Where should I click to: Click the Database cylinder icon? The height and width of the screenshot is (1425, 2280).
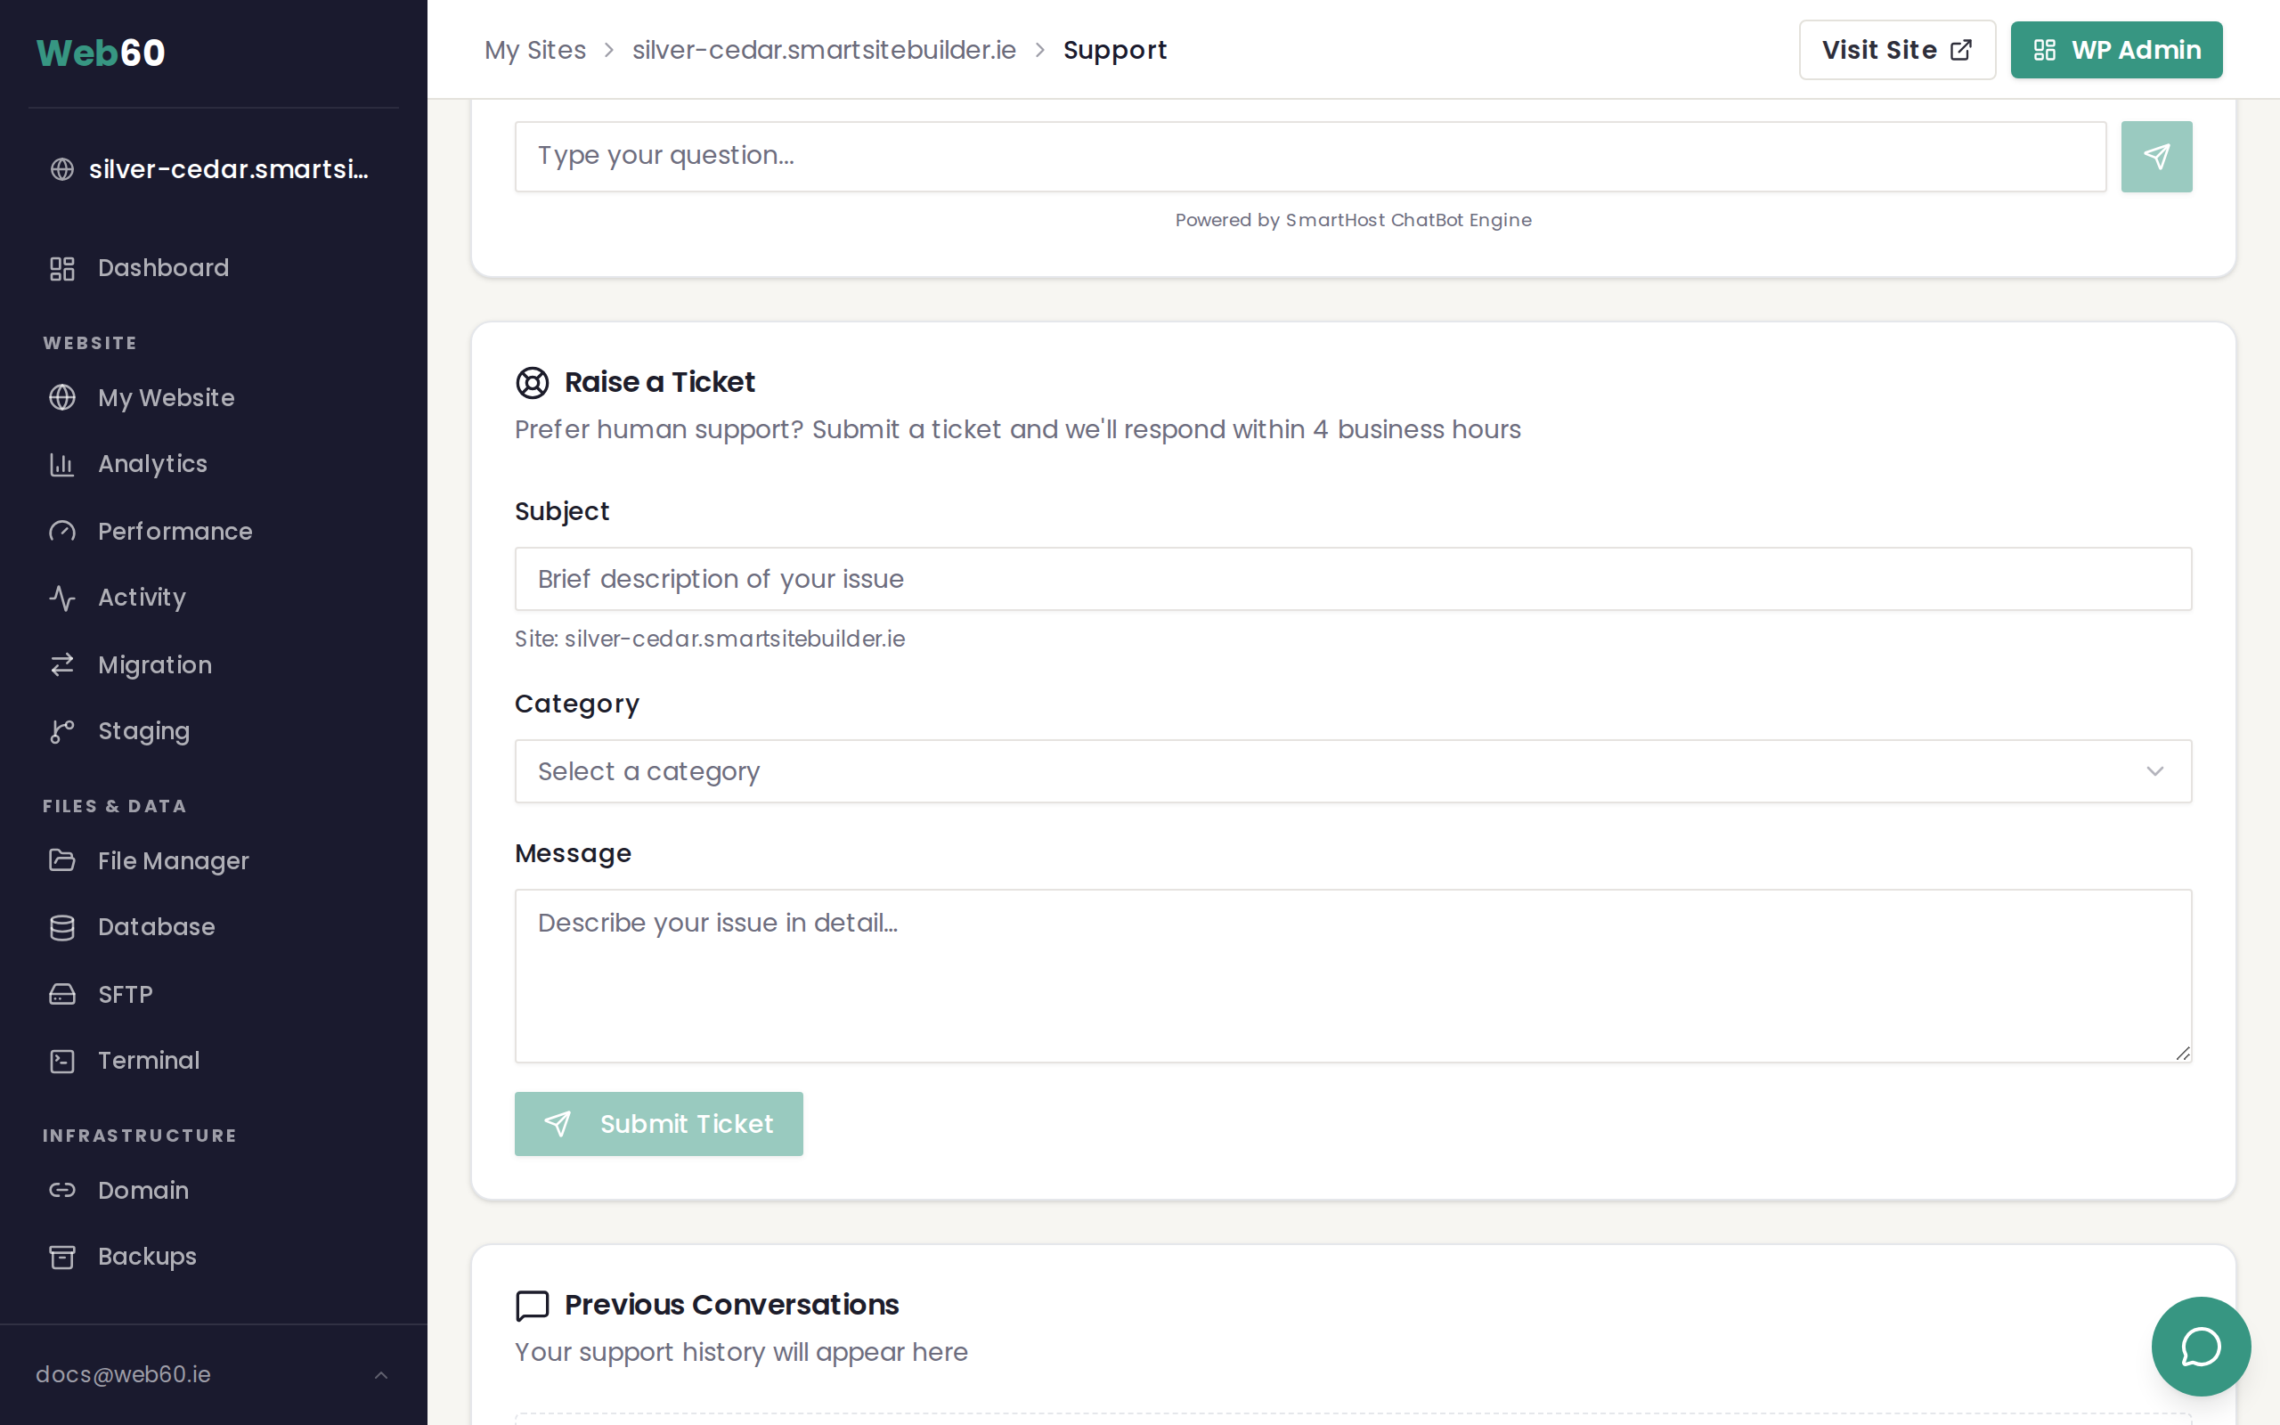click(62, 927)
